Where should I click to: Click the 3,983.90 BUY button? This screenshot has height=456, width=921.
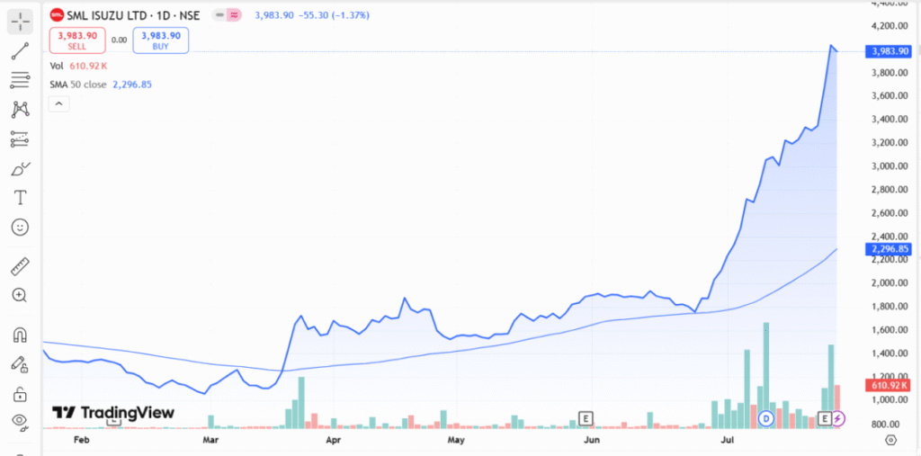[160, 40]
